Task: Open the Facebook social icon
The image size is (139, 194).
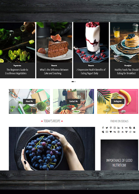Action: [x=103, y=128]
